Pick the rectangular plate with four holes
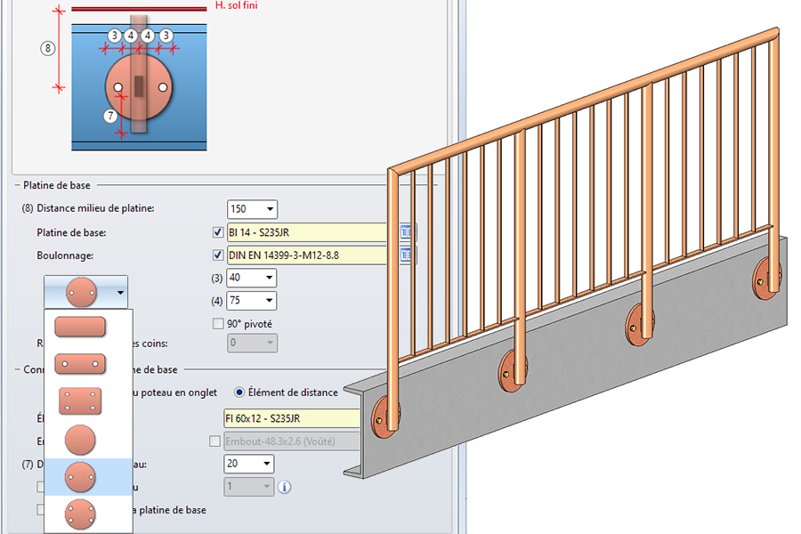The image size is (801, 534). pyautogui.click(x=80, y=400)
